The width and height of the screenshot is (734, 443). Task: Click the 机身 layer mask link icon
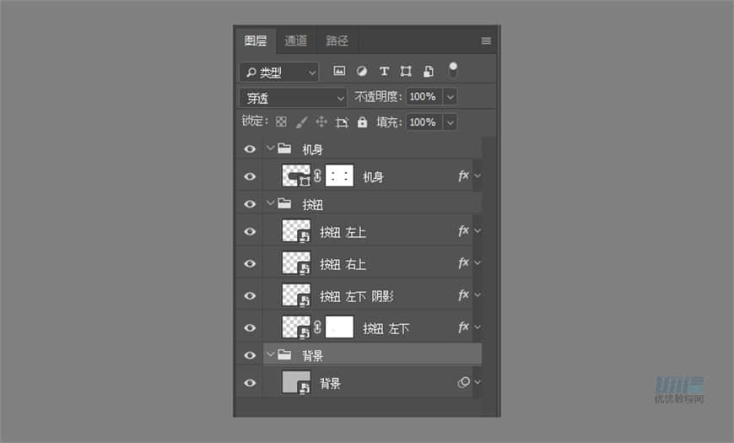(317, 176)
